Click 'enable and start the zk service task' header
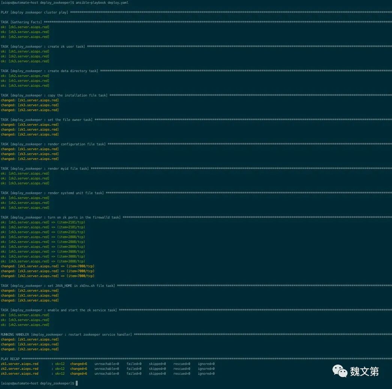 (x=59, y=310)
